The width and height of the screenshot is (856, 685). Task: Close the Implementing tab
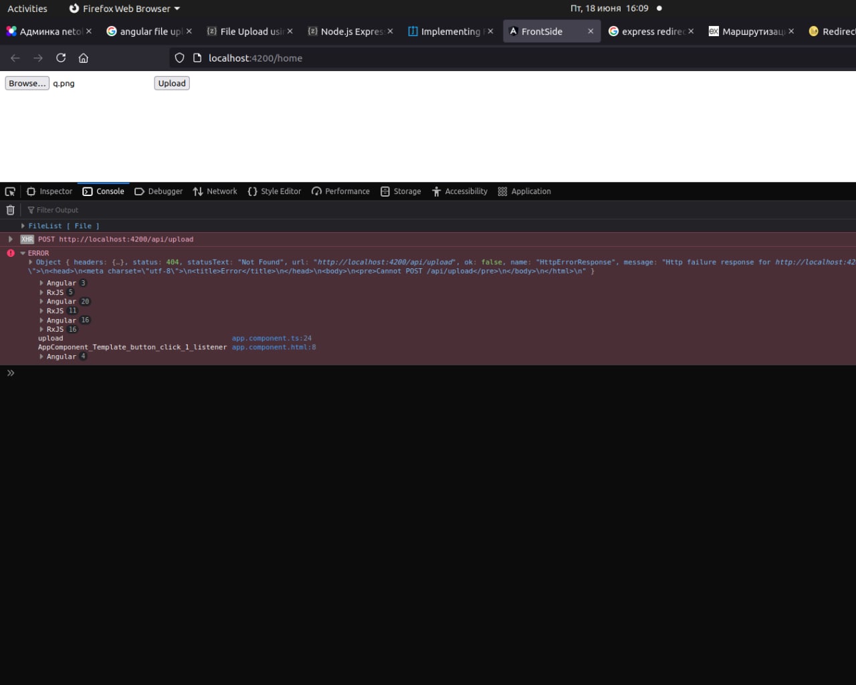tap(490, 31)
